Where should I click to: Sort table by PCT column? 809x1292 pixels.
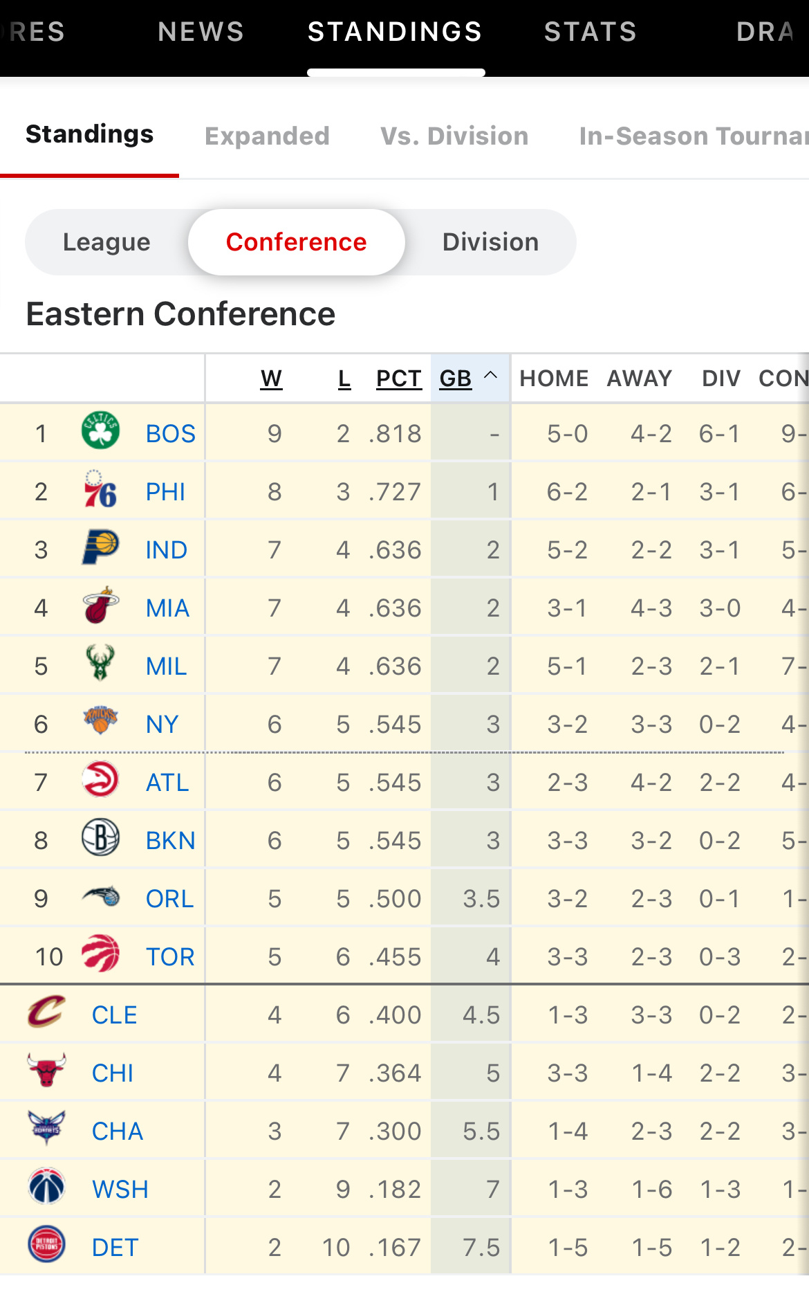point(399,379)
